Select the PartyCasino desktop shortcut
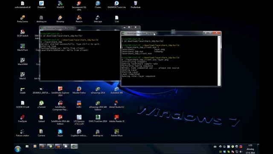Image resolution: width=273 pixels, height=154 pixels. pyautogui.click(x=23, y=19)
